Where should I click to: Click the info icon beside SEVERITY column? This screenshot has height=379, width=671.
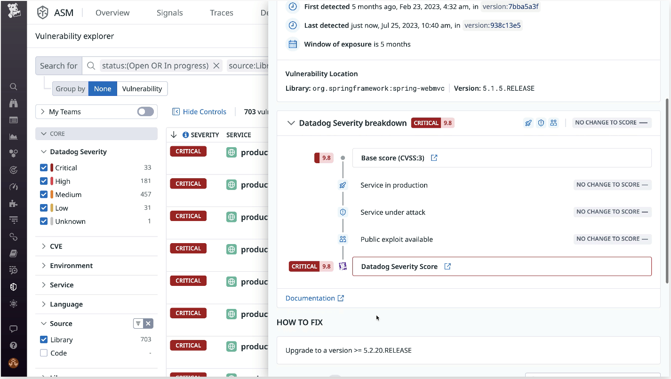tap(186, 135)
